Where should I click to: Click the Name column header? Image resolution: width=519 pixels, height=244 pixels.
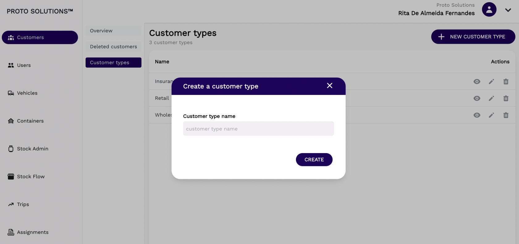tap(162, 62)
